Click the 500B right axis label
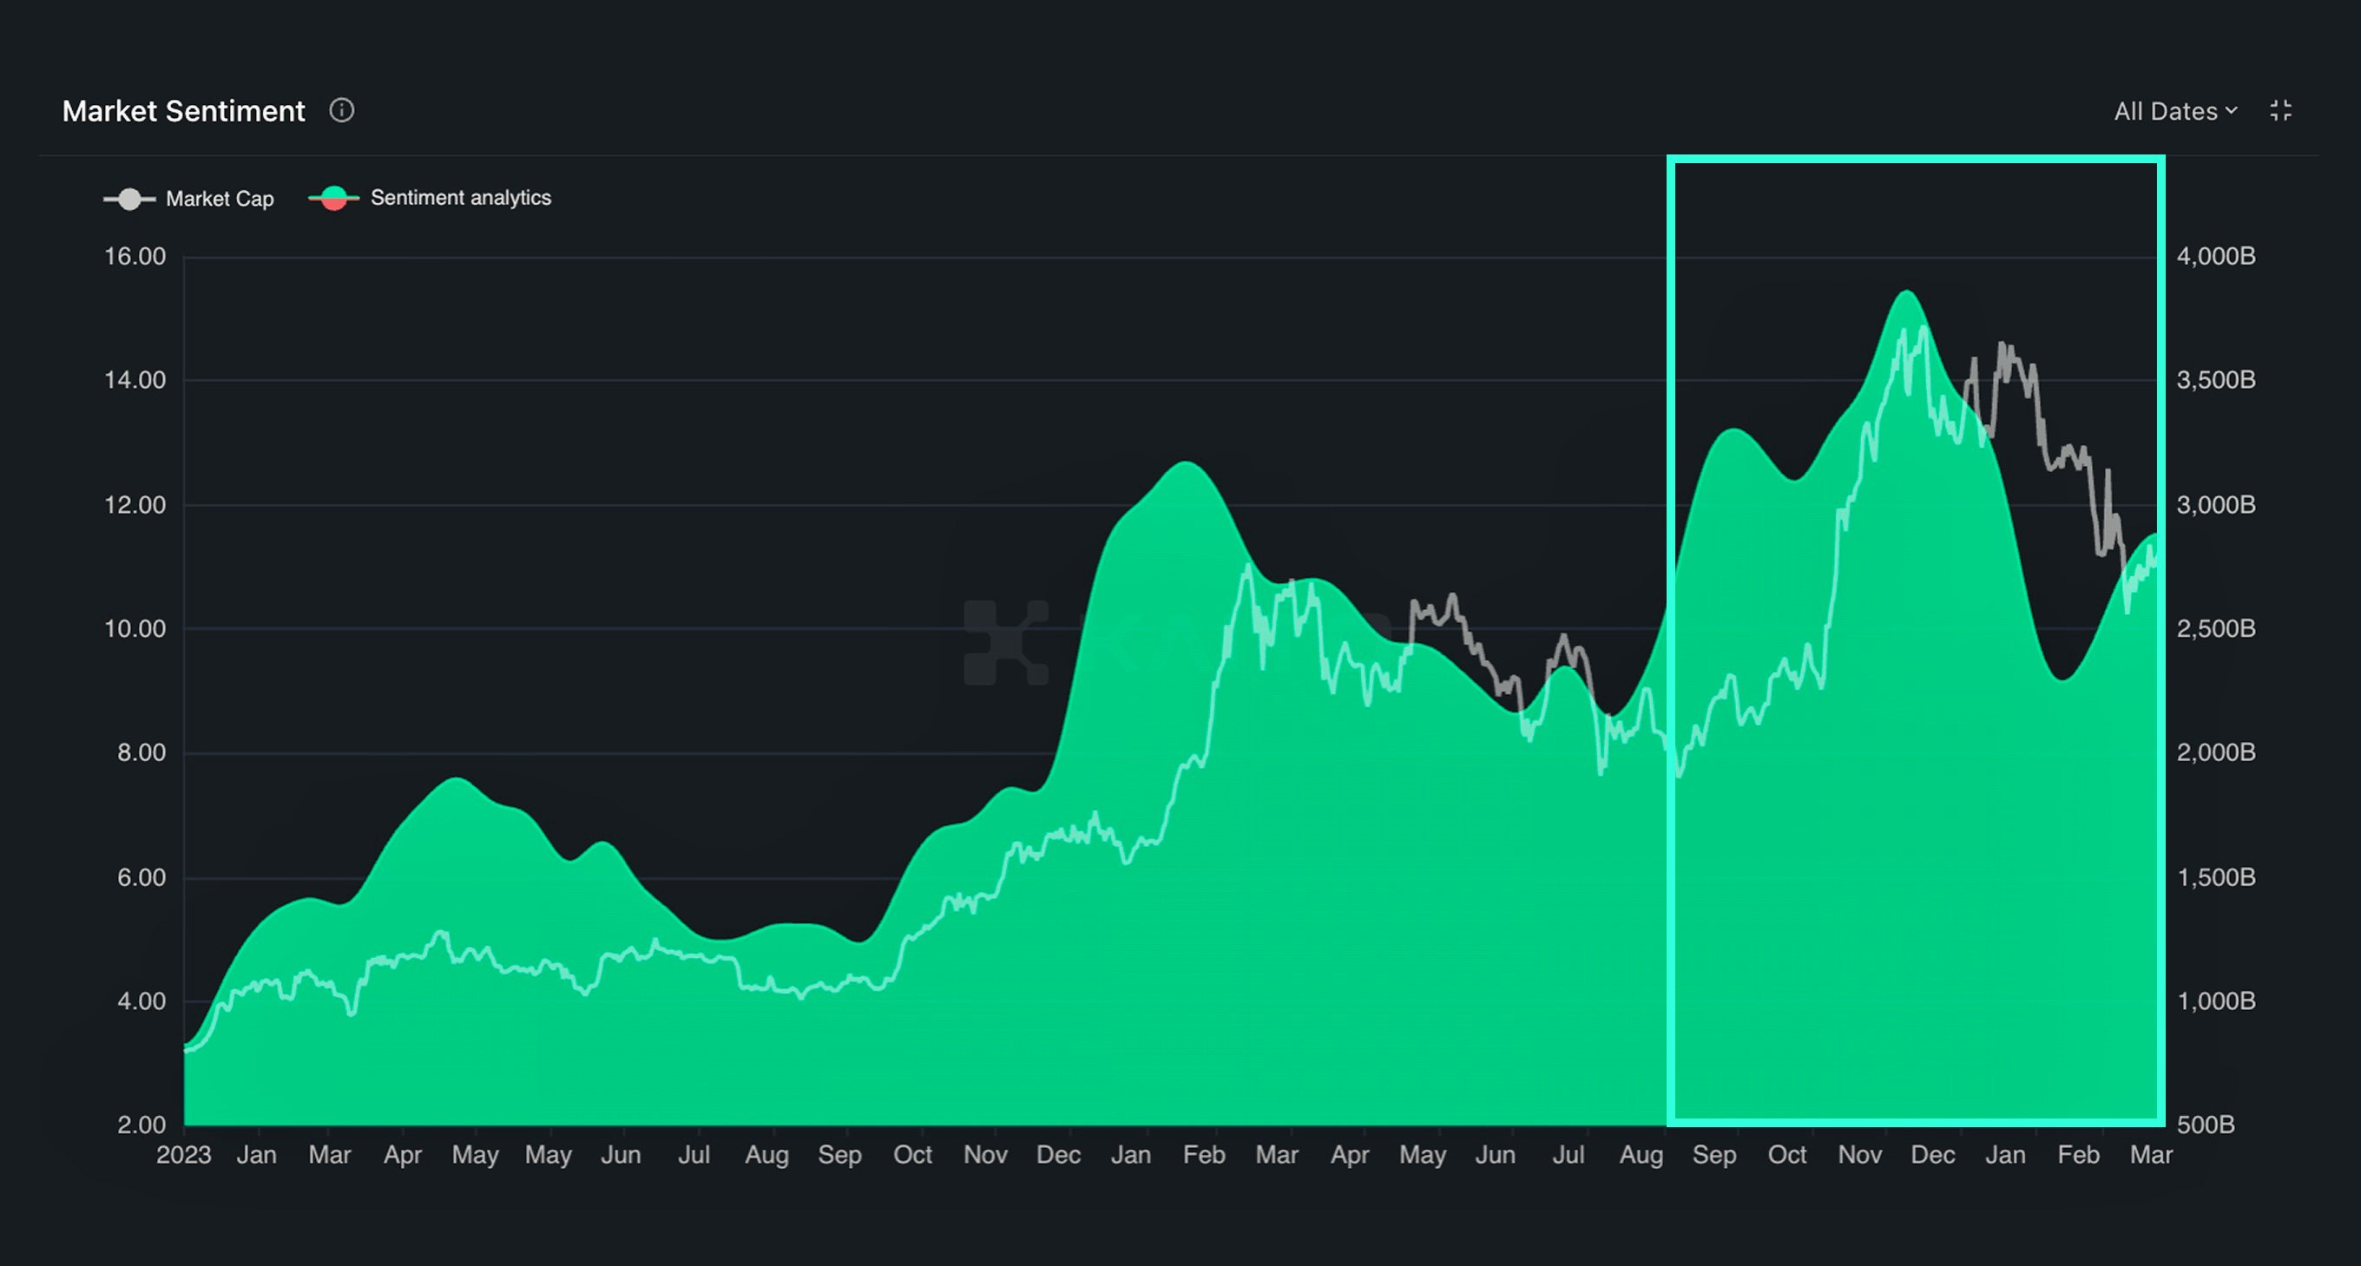Viewport: 2361px width, 1266px height. (x=2205, y=1124)
